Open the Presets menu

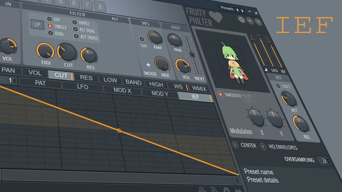[227, 8]
